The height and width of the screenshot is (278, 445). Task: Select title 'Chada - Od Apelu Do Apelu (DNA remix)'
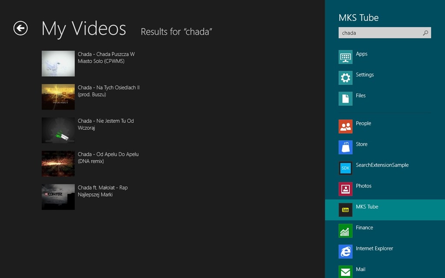(108, 158)
